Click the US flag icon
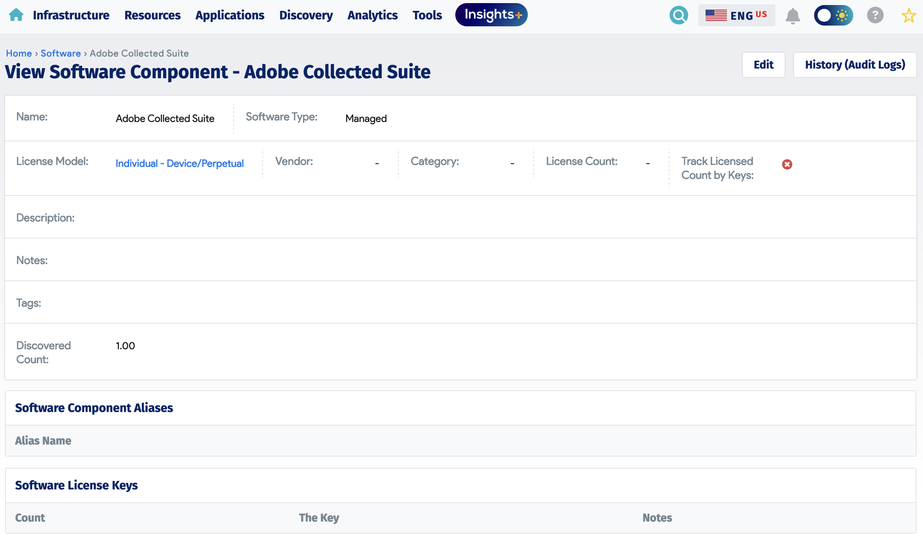The width and height of the screenshot is (923, 539). click(716, 15)
